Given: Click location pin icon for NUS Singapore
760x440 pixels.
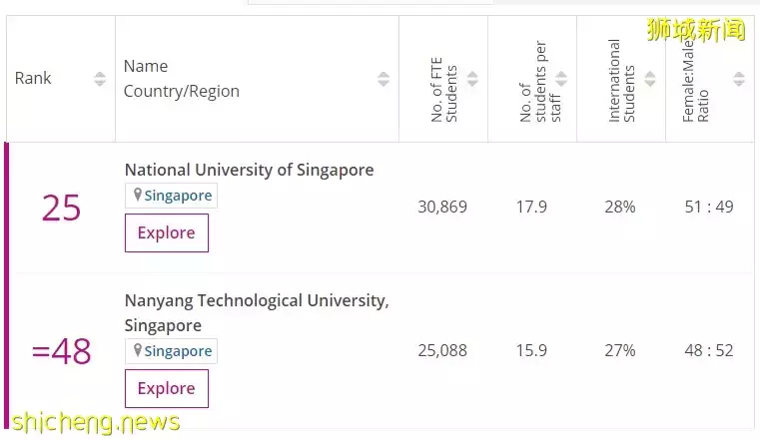Looking at the screenshot, I should (137, 196).
